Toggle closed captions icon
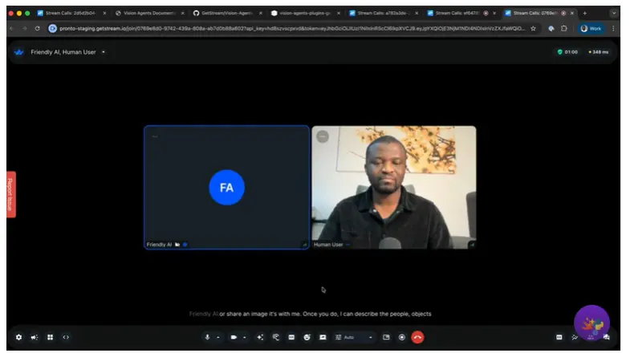The height and width of the screenshot is (353, 630). (291, 337)
